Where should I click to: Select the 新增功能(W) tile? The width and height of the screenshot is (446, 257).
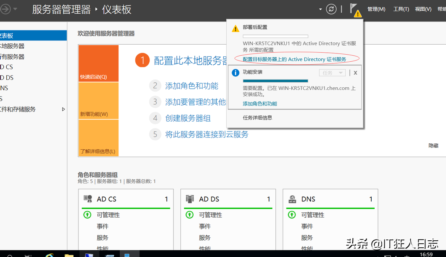click(x=98, y=101)
